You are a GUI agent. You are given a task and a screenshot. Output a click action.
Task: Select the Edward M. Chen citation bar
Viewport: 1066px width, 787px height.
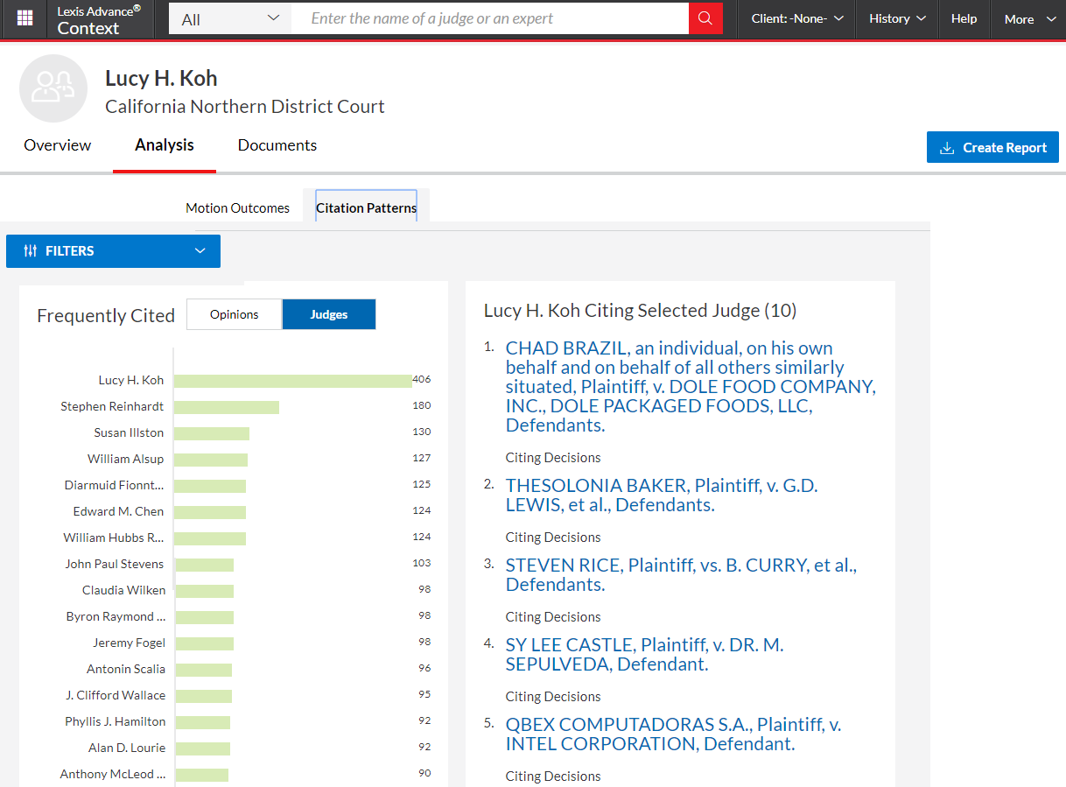click(x=210, y=512)
